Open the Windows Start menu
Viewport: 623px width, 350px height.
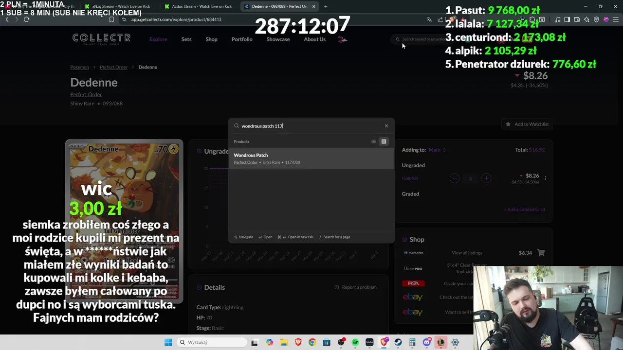[168, 342]
